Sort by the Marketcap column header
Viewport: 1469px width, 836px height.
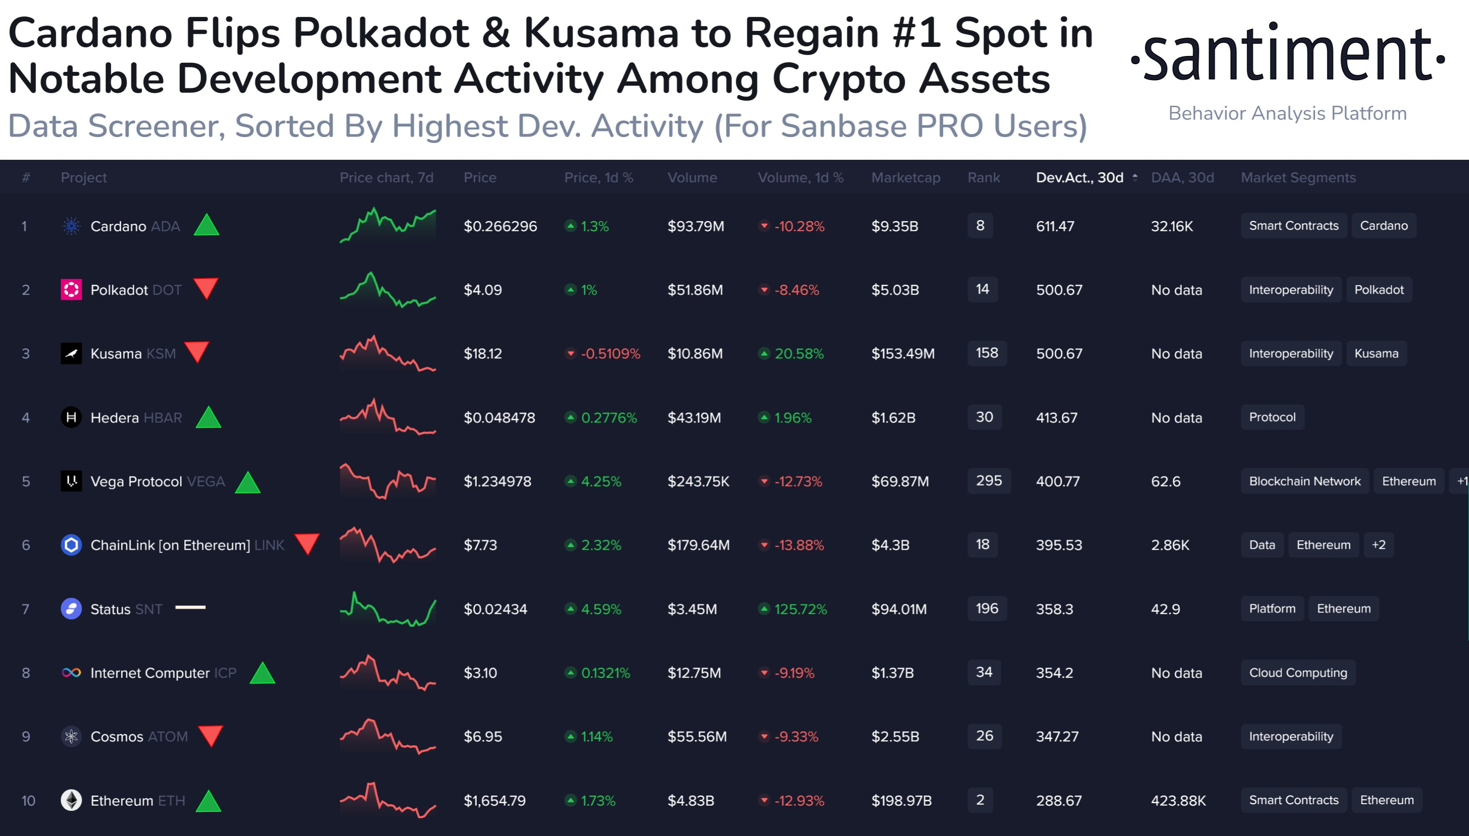coord(905,178)
